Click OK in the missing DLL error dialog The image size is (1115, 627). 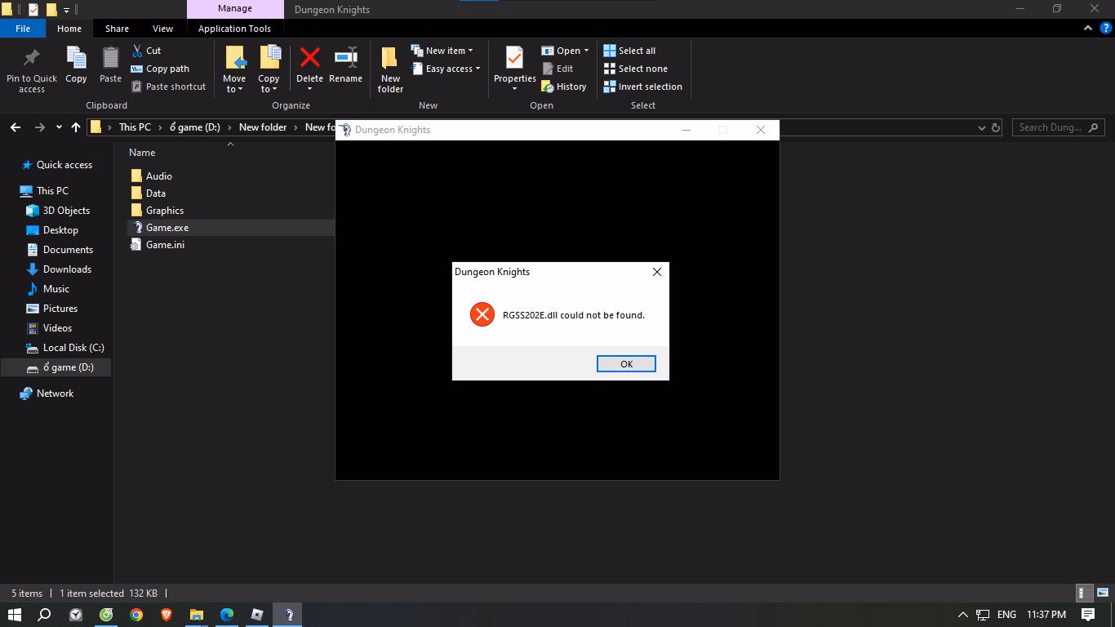[x=626, y=364]
